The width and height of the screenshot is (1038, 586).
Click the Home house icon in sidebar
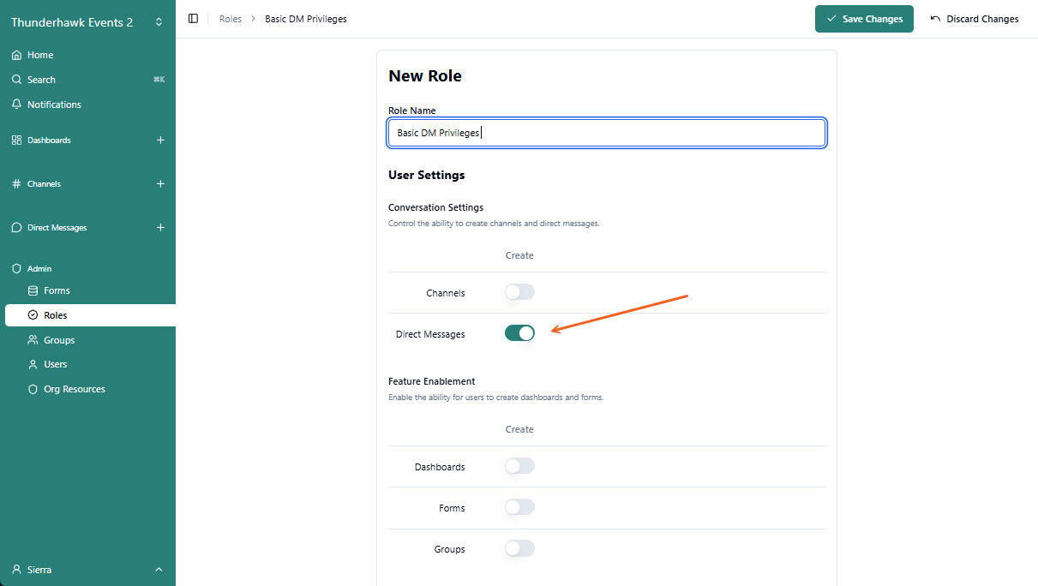tap(16, 55)
